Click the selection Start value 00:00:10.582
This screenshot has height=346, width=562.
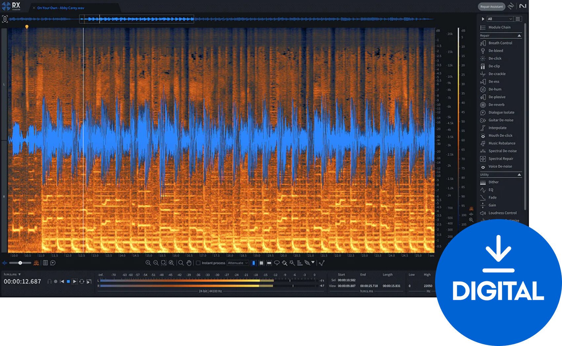click(x=347, y=280)
